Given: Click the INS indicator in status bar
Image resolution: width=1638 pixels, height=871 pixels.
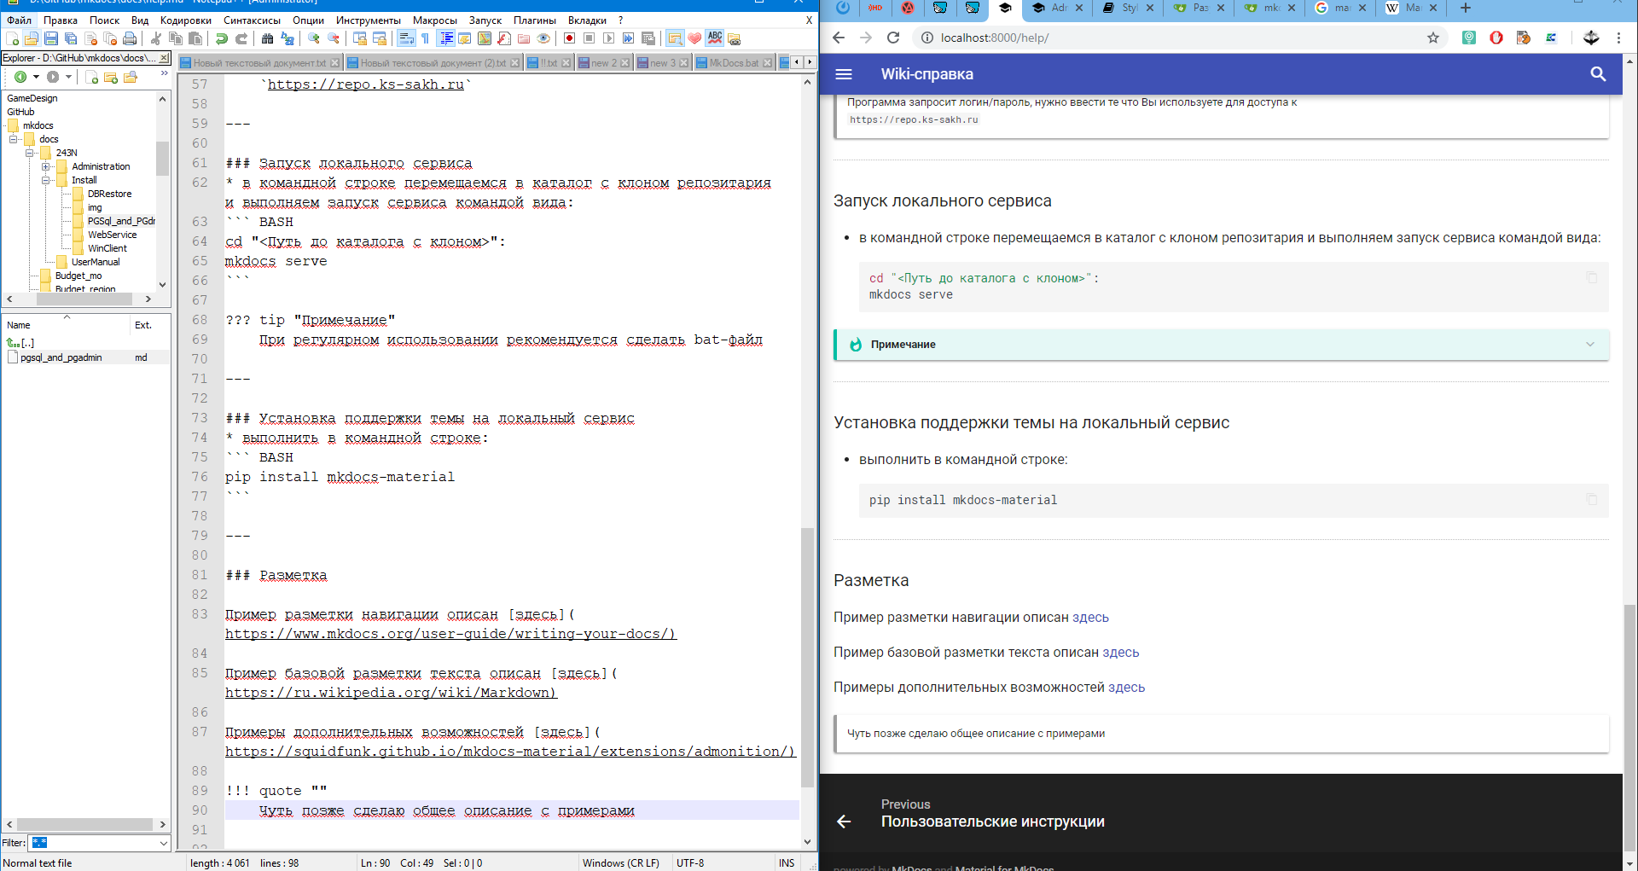Looking at the screenshot, I should point(787,862).
